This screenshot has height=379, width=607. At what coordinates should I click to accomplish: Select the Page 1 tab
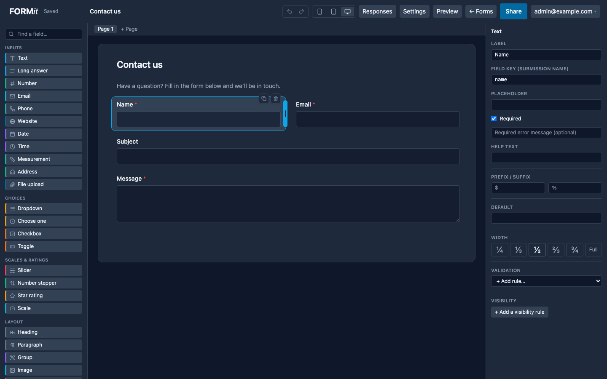click(105, 29)
